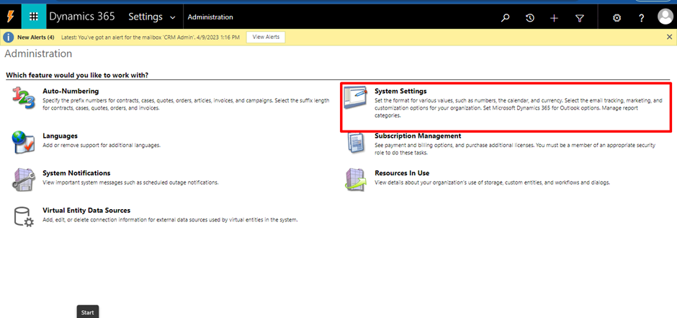677x318 pixels.
Task: Click the Subscription Management description text
Action: click(x=515, y=149)
